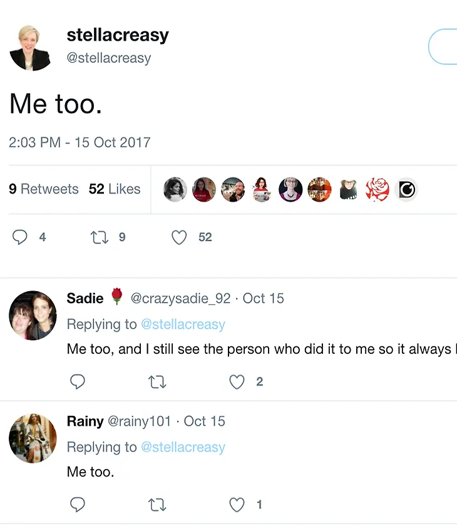Like Sadie's reply with 2 likes
Image resolution: width=457 pixels, height=526 pixels.
[x=237, y=382]
